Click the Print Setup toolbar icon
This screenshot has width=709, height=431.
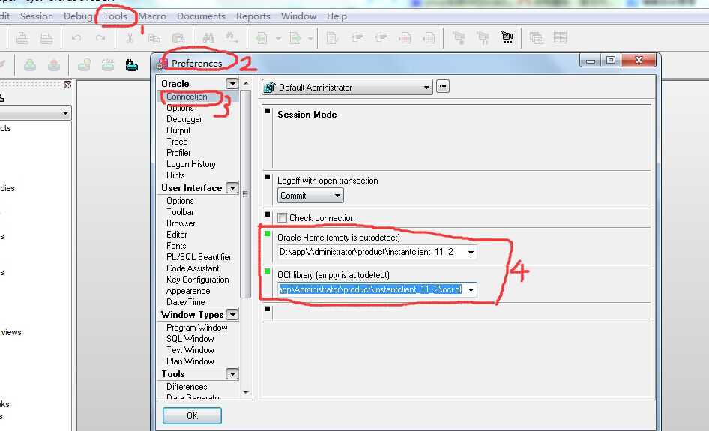[46, 38]
